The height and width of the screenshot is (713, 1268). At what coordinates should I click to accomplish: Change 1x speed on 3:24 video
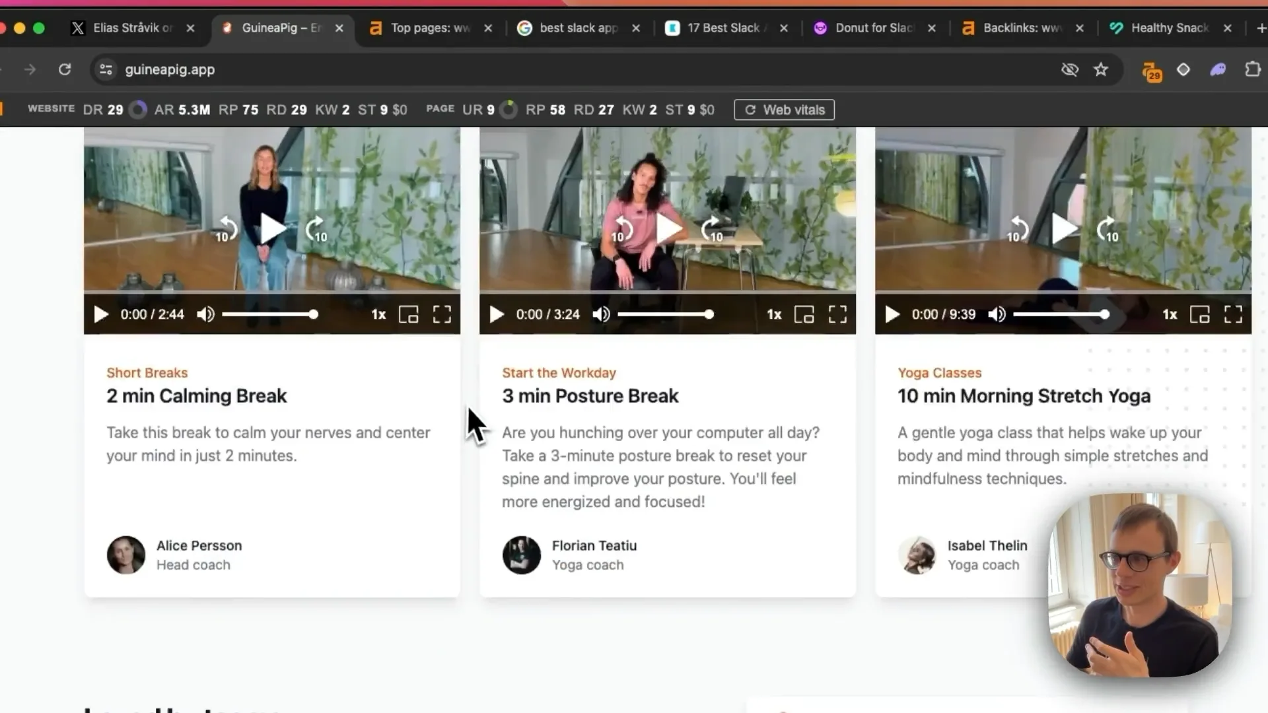click(774, 315)
